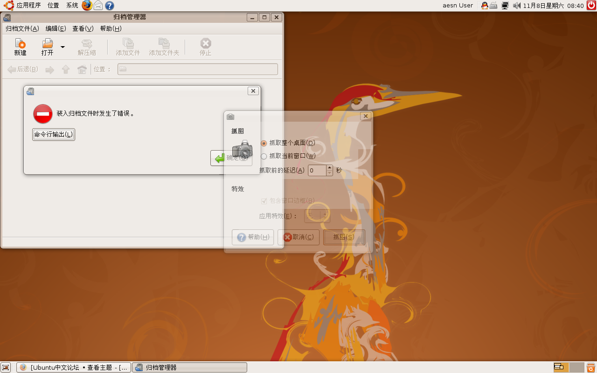The width and height of the screenshot is (597, 373).
Task: Select 抓取整个桌面 whole desktop radio option
Action: [x=288, y=143]
